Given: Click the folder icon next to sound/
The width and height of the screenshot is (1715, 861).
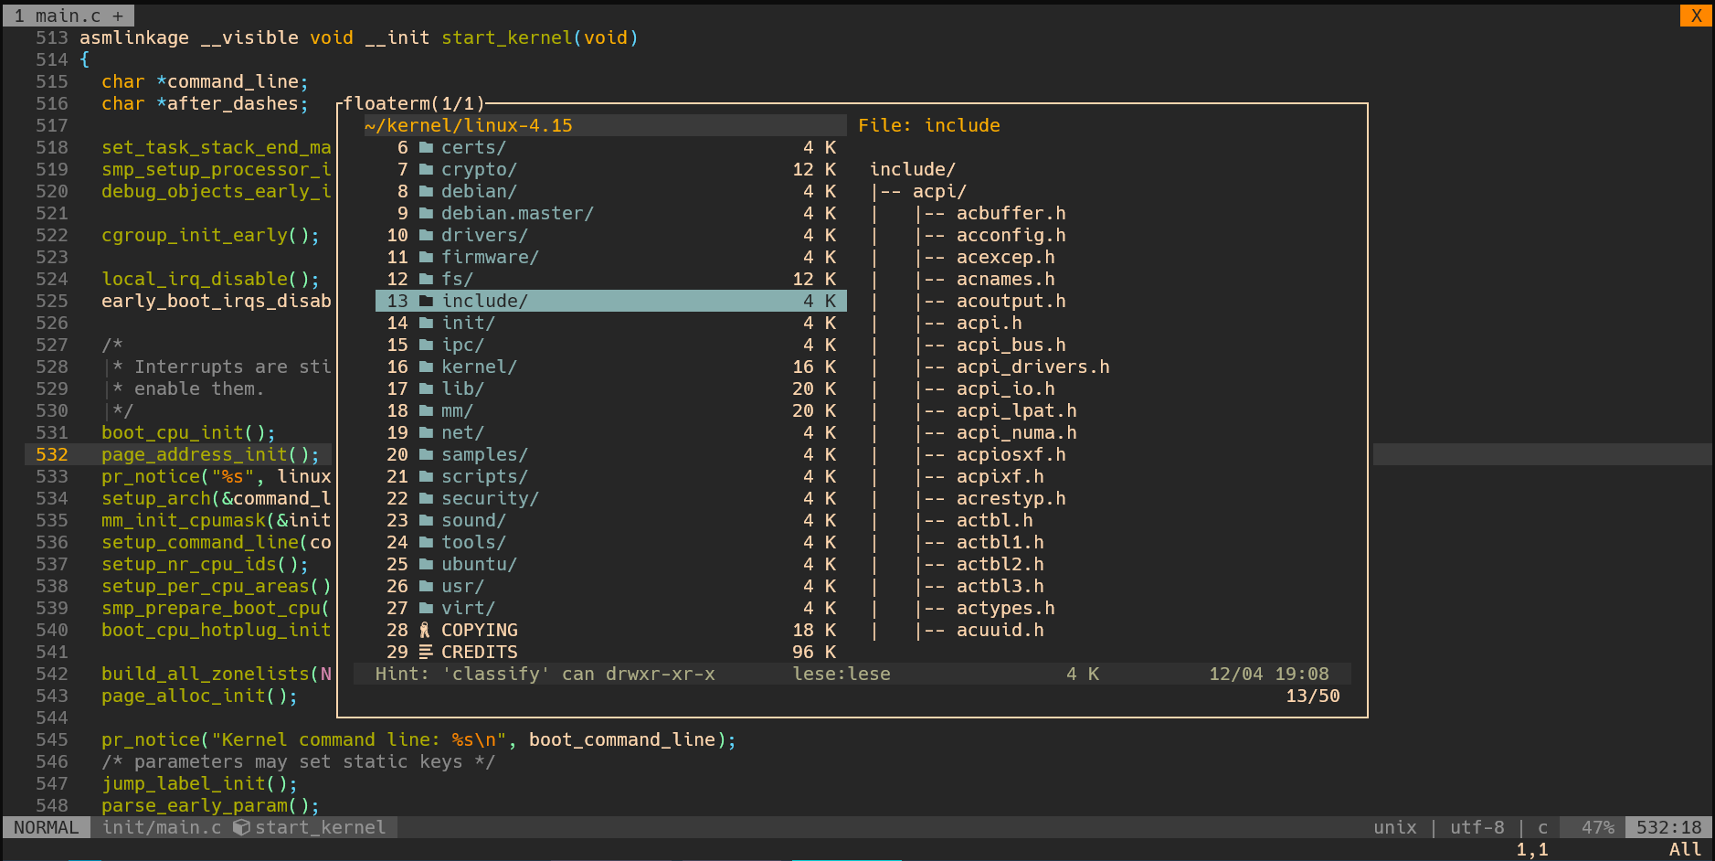Looking at the screenshot, I should click(426, 520).
